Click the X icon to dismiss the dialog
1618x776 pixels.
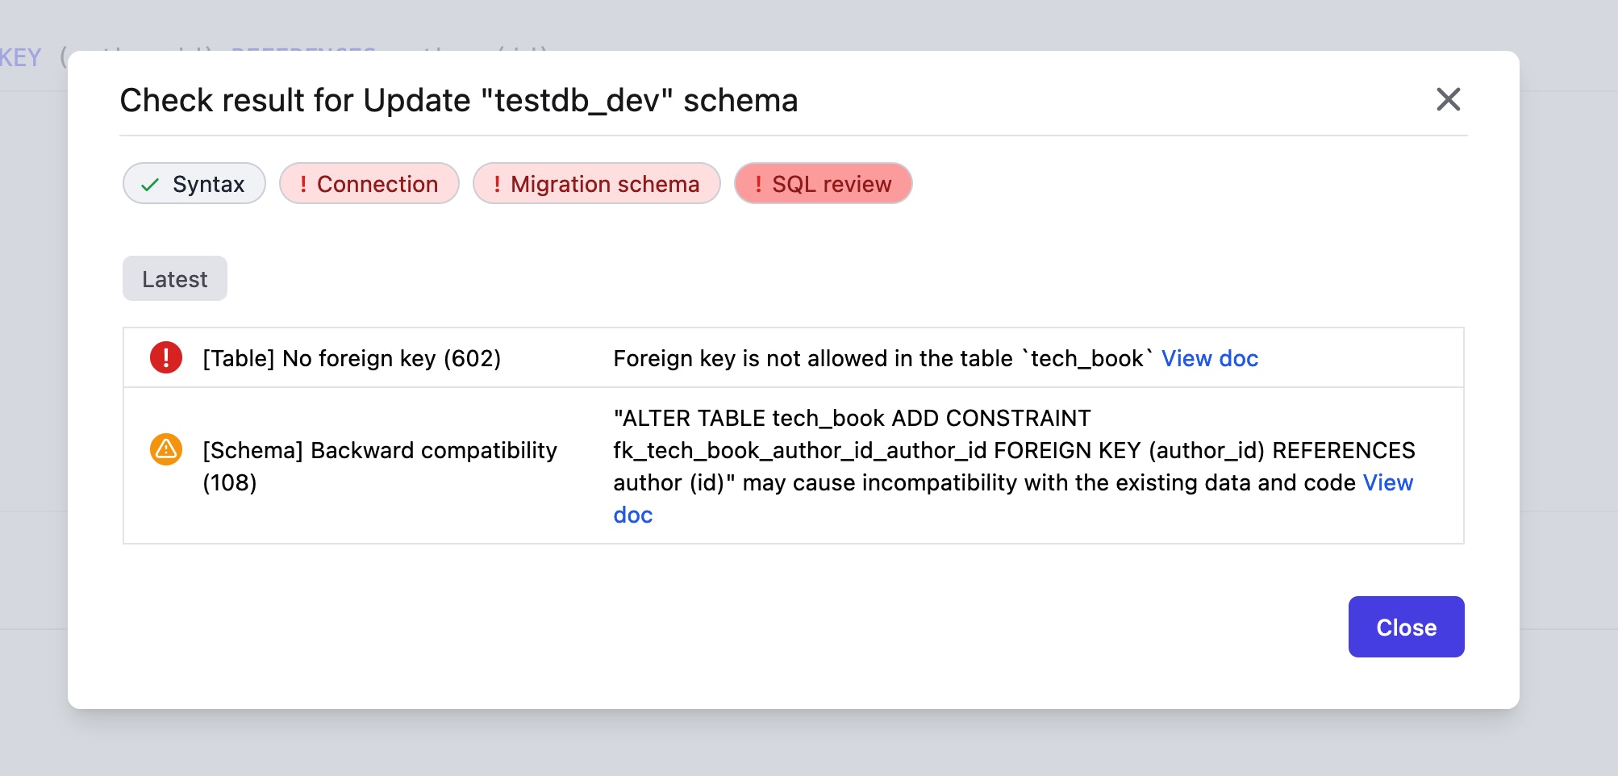click(1448, 99)
